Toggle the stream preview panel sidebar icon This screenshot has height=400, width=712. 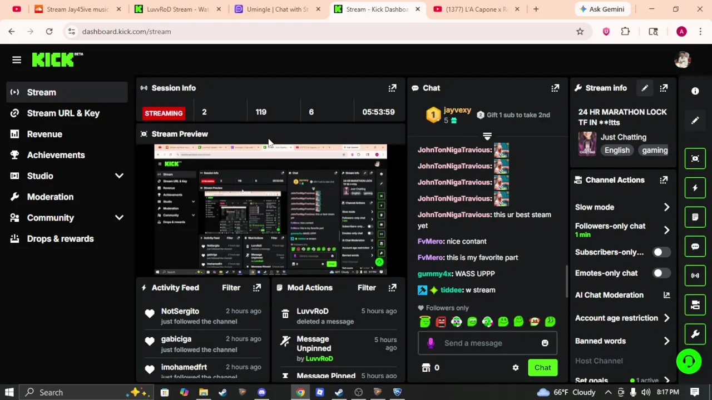click(x=695, y=159)
